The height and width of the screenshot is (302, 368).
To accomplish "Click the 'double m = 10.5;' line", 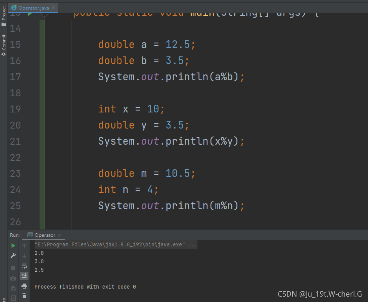I will [x=147, y=173].
